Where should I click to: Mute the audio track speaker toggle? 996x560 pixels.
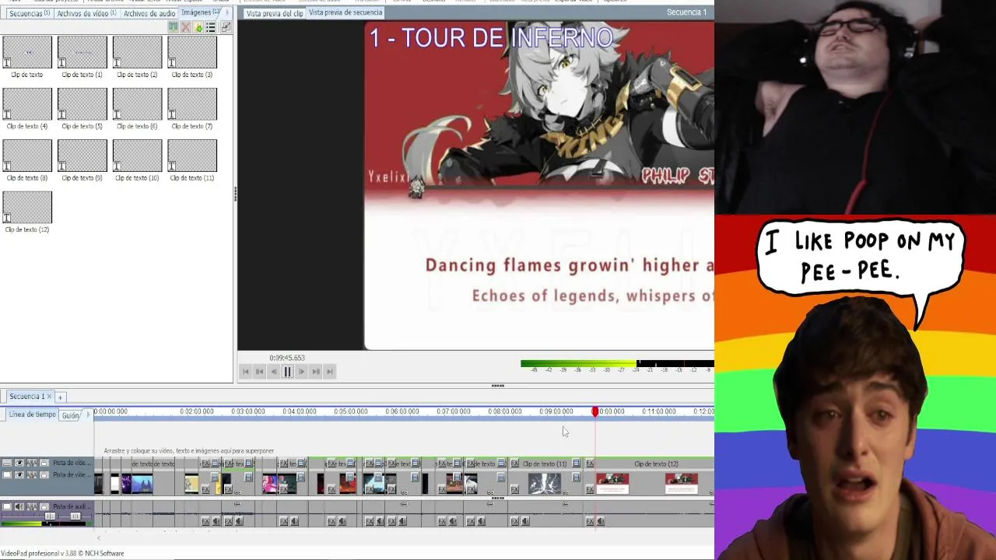point(19,506)
